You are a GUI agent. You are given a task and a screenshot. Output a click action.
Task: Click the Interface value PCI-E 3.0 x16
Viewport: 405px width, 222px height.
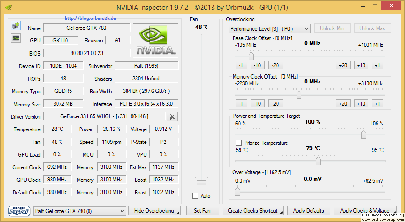point(146,104)
